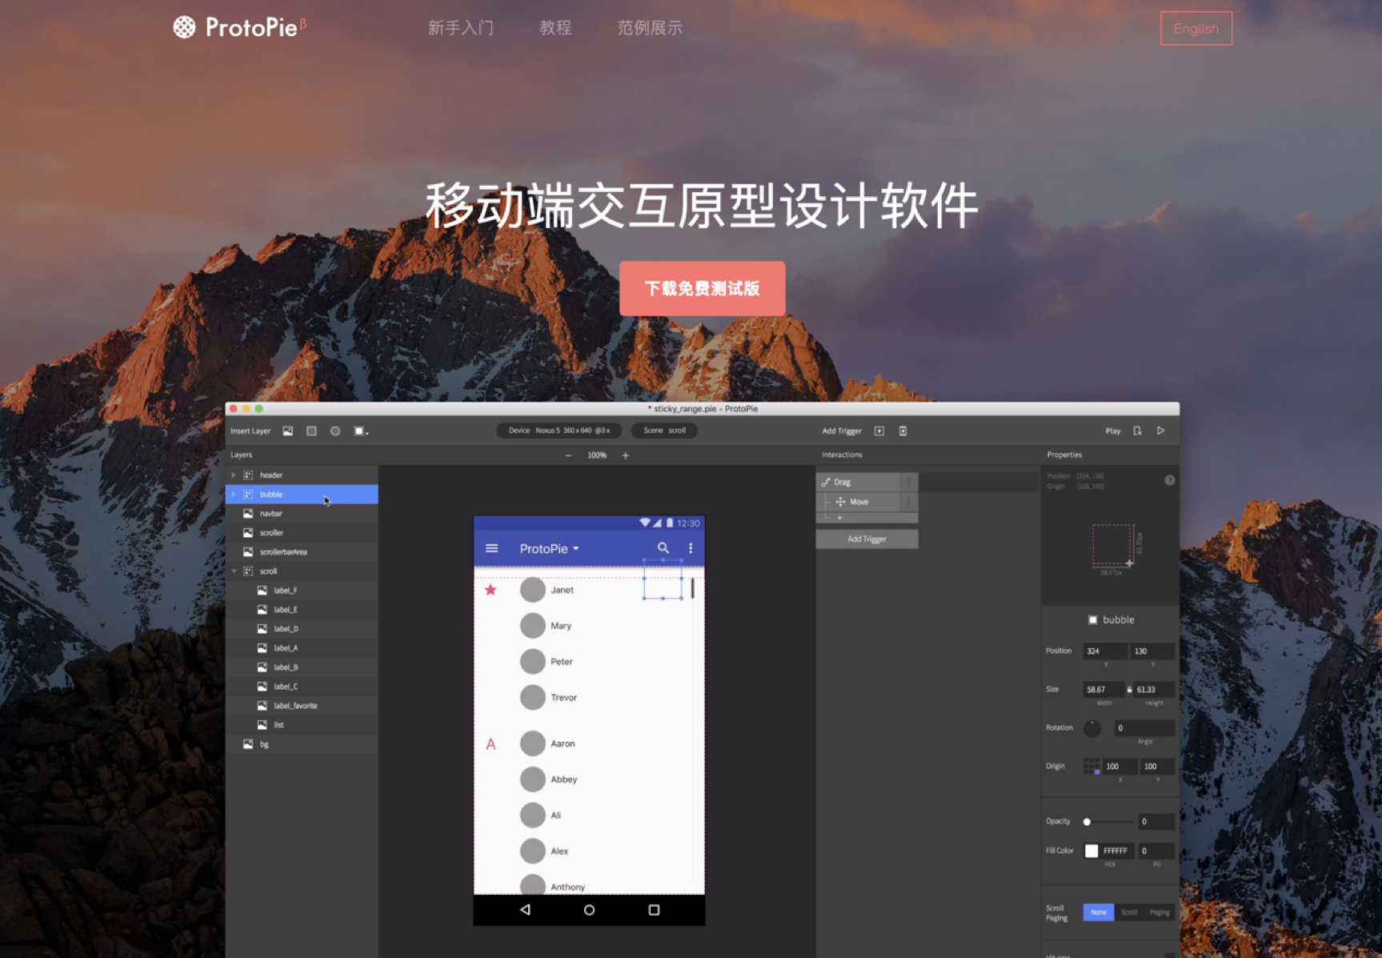Zoom out the canvas with the minus button
This screenshot has height=958, width=1382.
coord(569,455)
